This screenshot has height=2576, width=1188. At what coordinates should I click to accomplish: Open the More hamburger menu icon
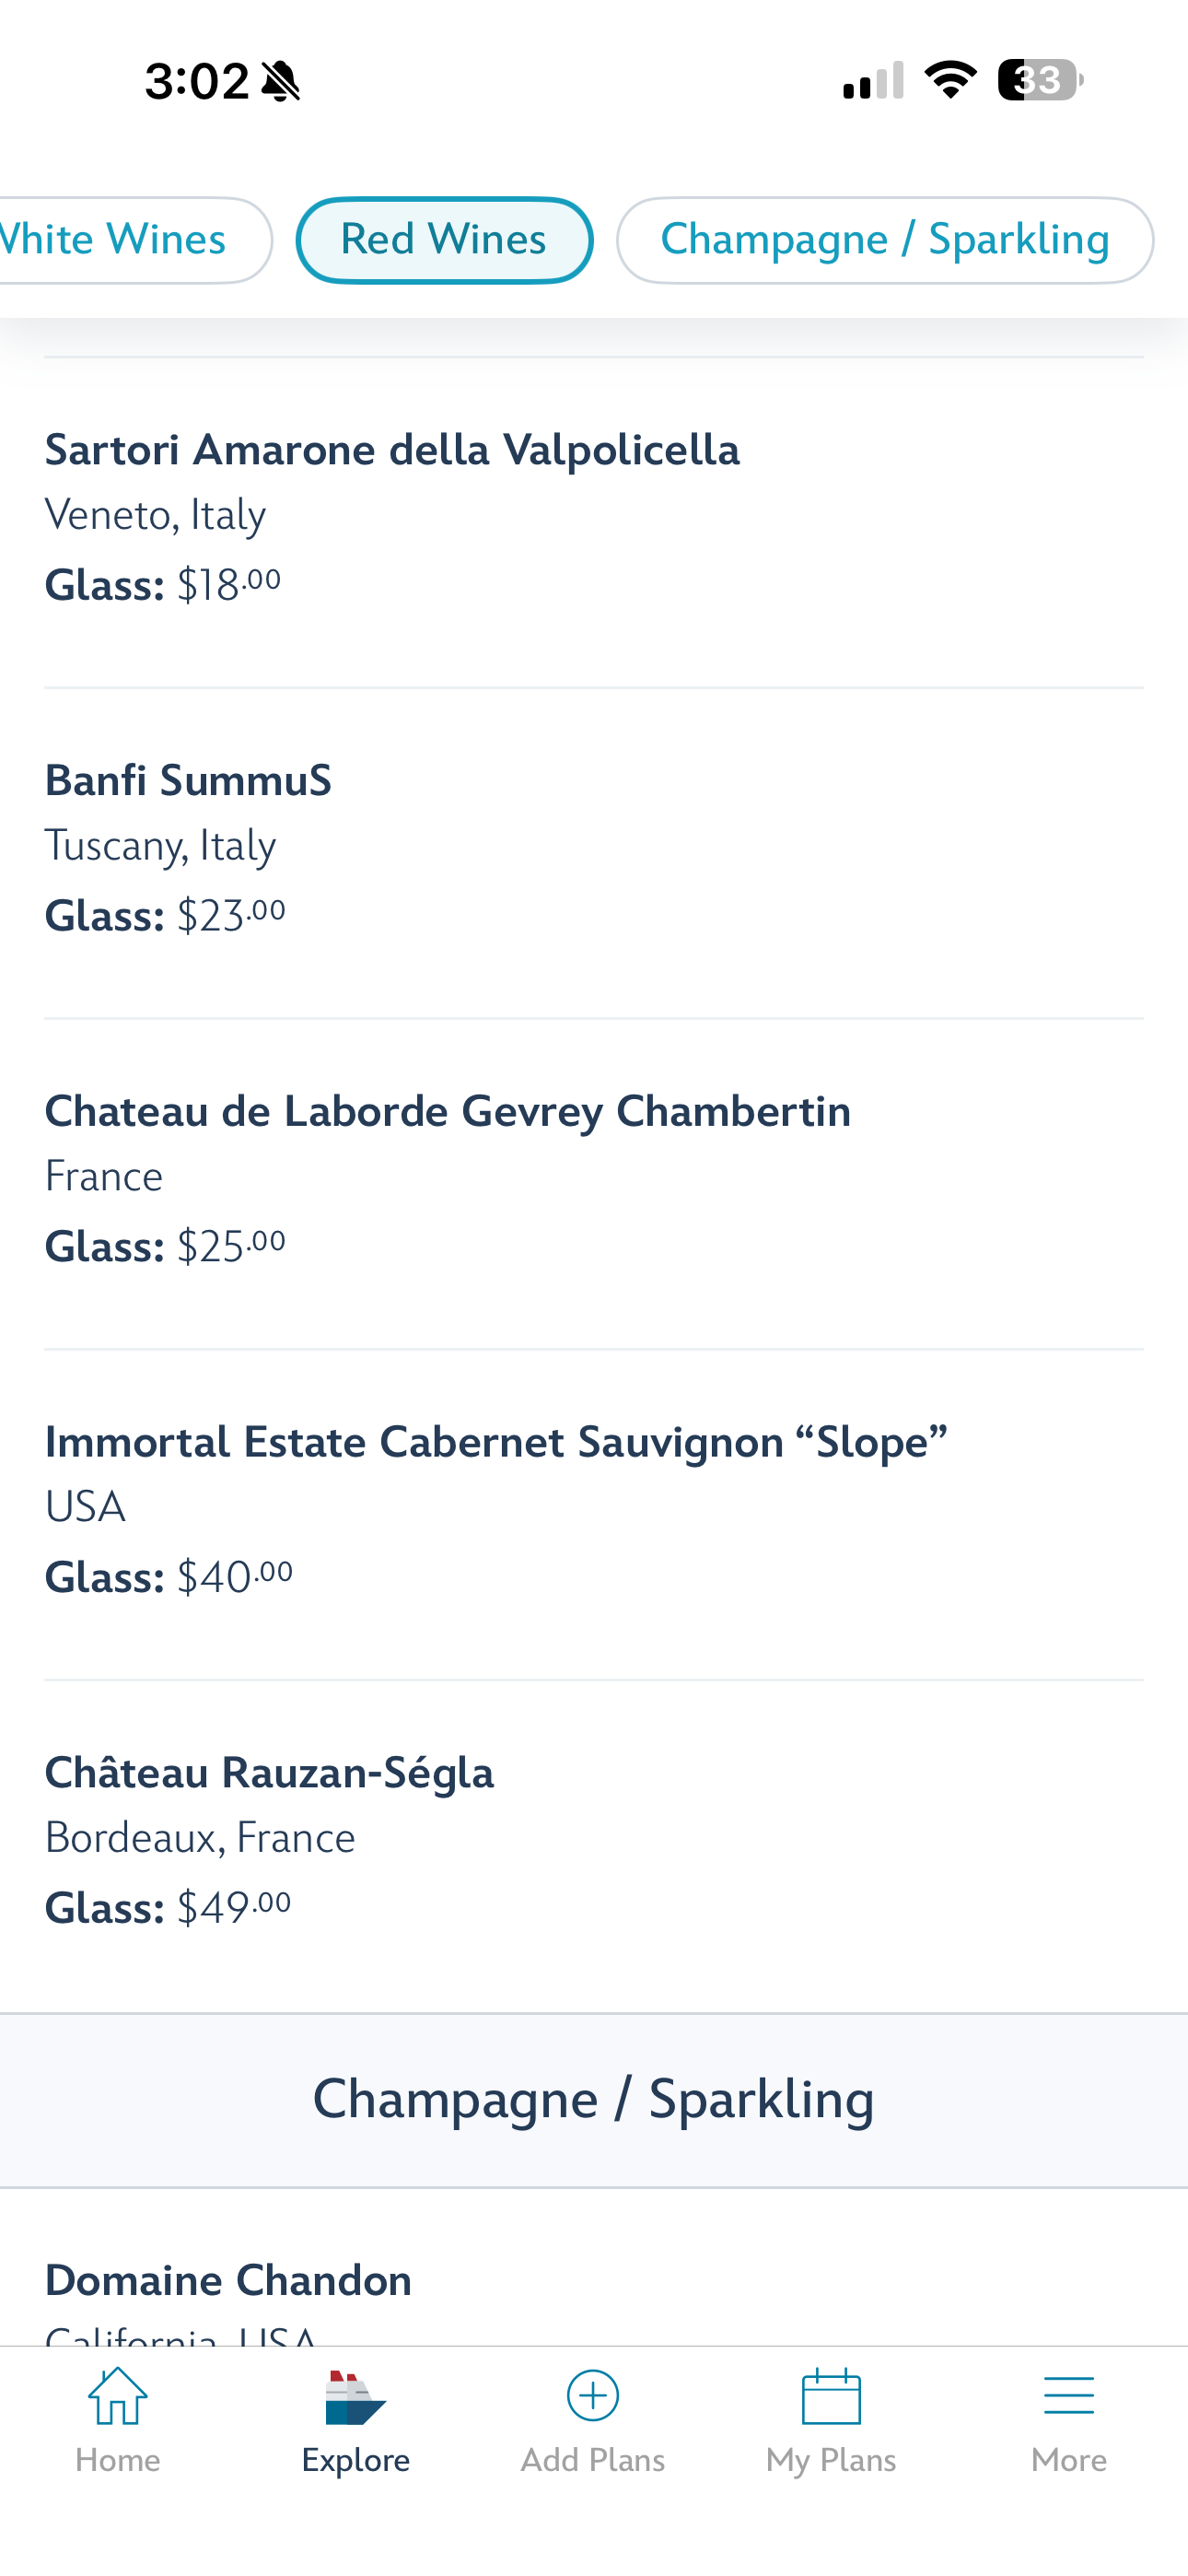(x=1068, y=2396)
